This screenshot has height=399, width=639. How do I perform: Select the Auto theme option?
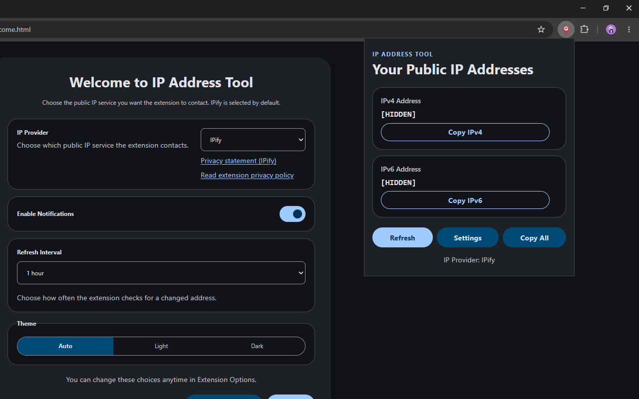coord(65,346)
